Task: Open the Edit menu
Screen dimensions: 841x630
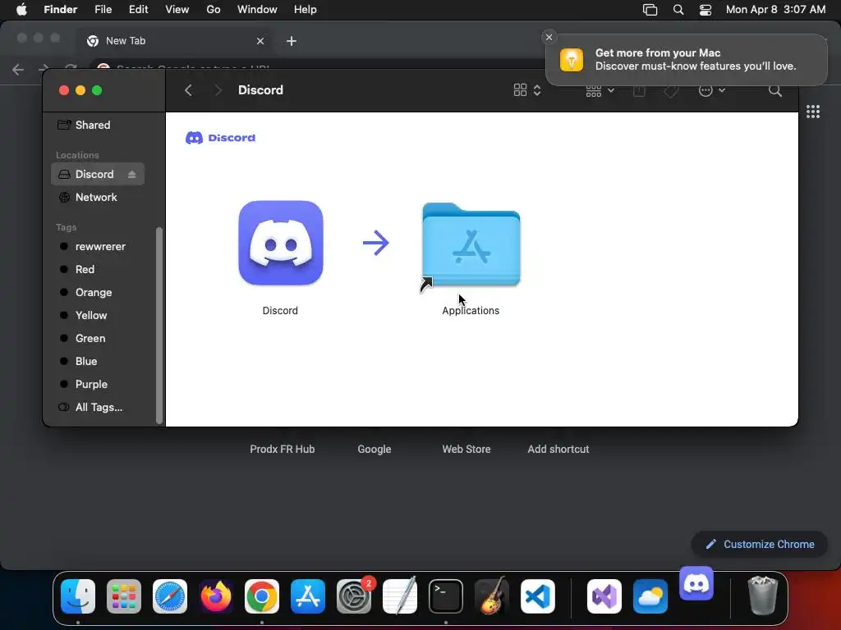Action: [138, 10]
